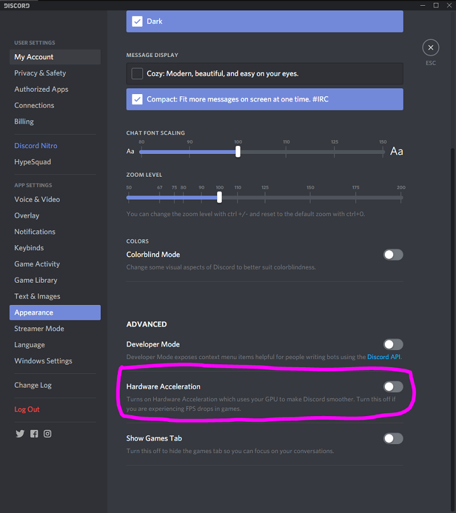Open Game Activity settings
Screen dimensions: 456x513
coord(55,264)
